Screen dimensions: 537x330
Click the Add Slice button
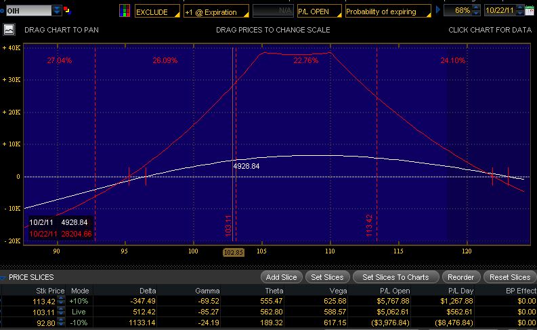point(281,277)
